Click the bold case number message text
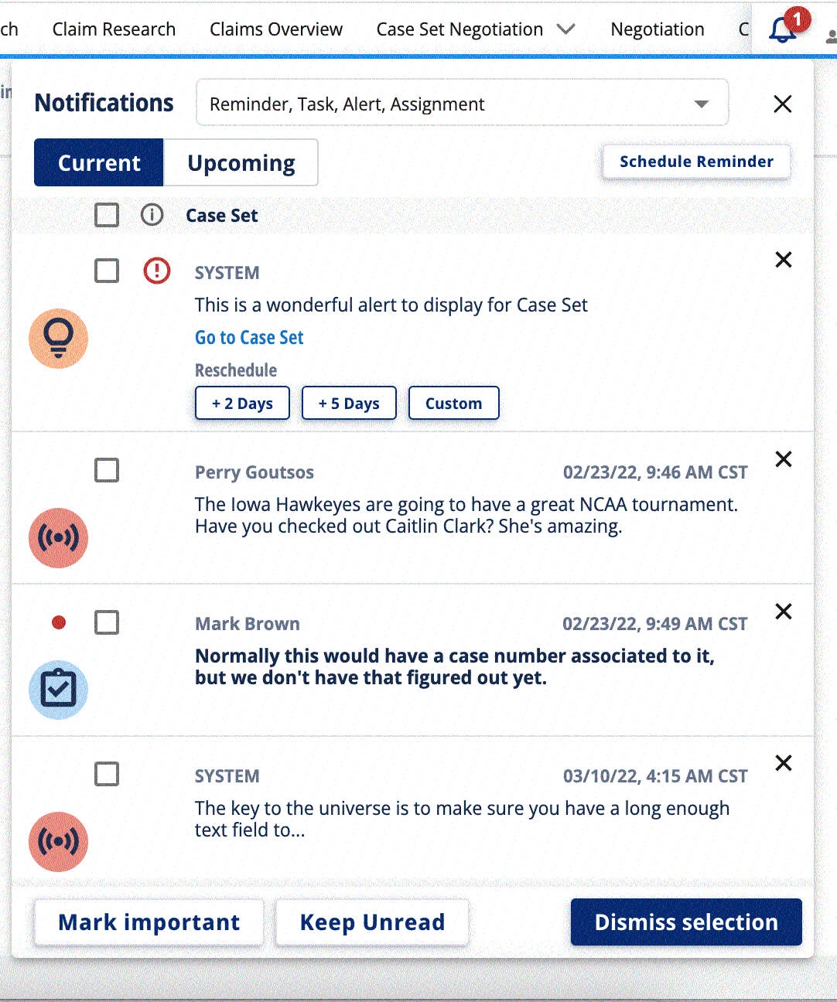This screenshot has height=1002, width=837. pyautogui.click(x=455, y=666)
